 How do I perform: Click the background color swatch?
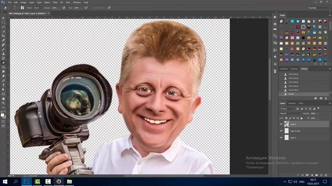point(4,117)
